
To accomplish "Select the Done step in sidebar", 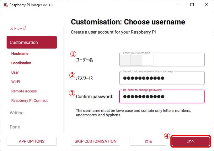I will [15, 127].
